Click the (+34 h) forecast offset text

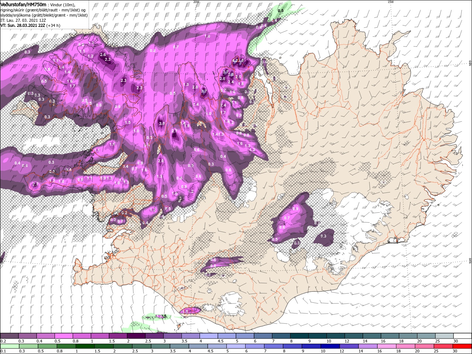(x=53, y=25)
